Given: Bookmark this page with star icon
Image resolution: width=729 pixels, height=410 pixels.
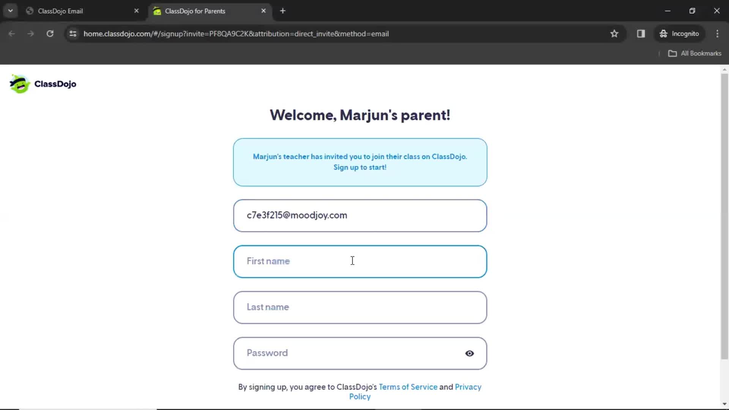Looking at the screenshot, I should pos(614,34).
